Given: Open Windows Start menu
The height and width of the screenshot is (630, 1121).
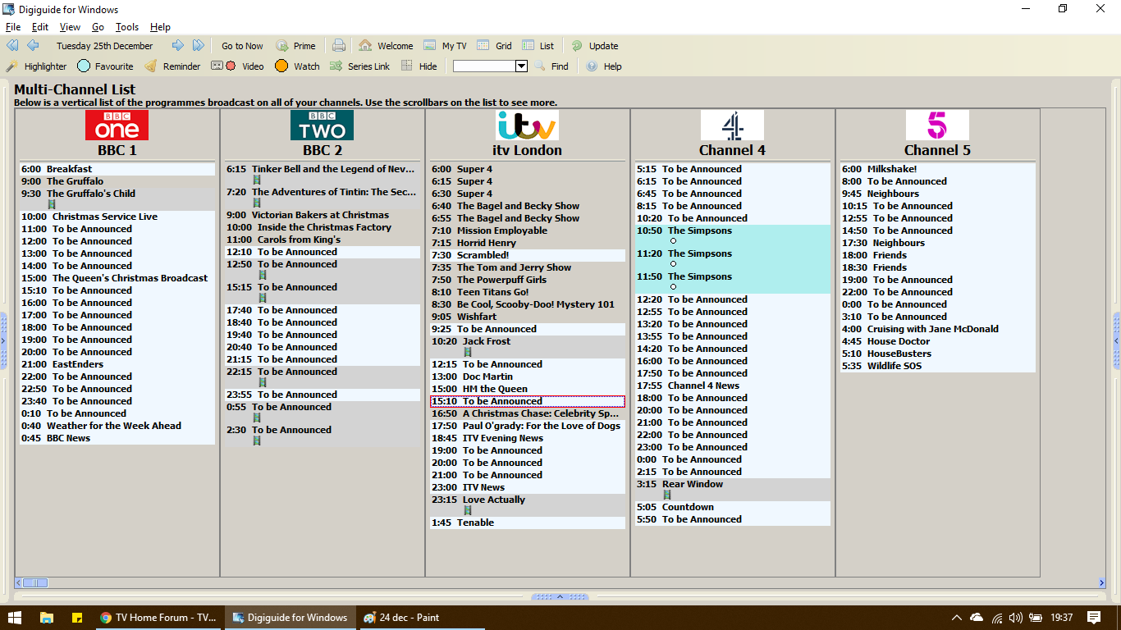Looking at the screenshot, I should click(15, 618).
